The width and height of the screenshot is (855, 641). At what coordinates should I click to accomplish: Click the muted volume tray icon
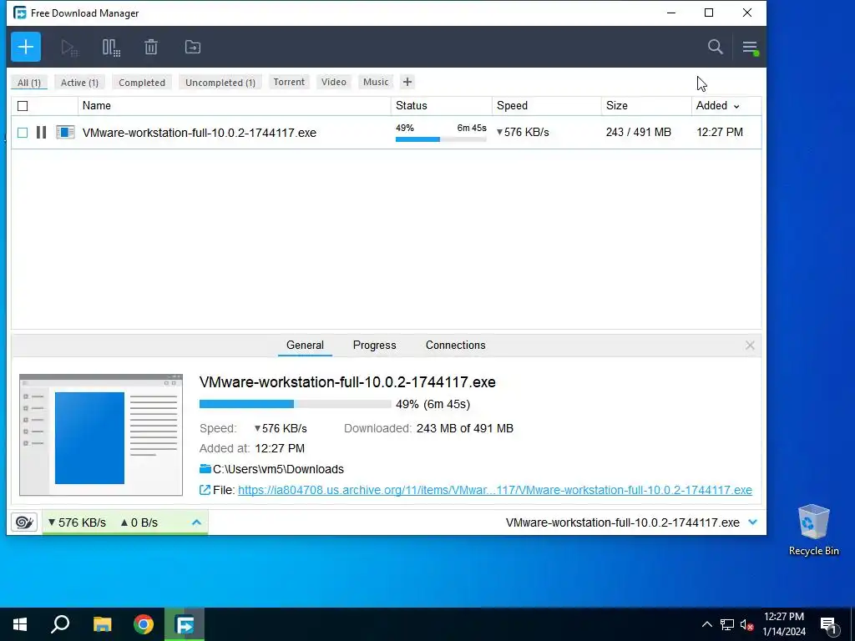[747, 624]
